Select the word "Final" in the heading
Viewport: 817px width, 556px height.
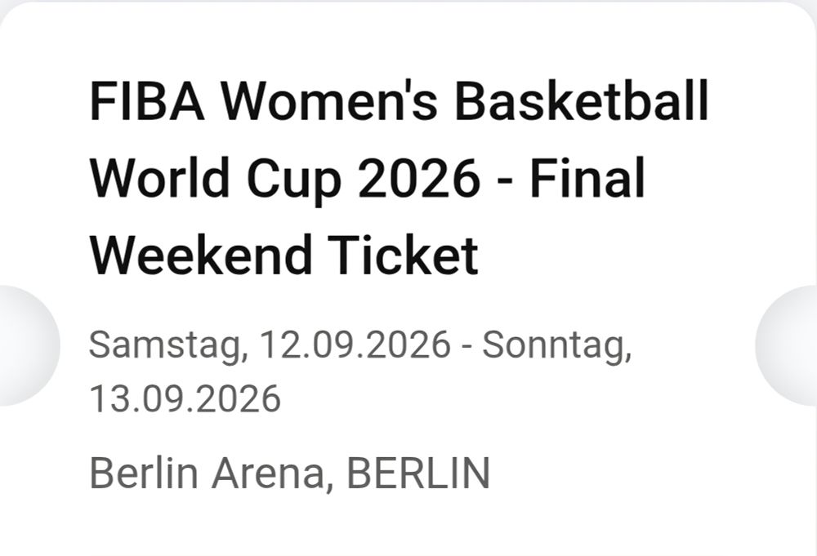coord(587,177)
